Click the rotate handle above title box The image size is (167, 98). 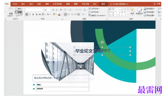(102, 42)
